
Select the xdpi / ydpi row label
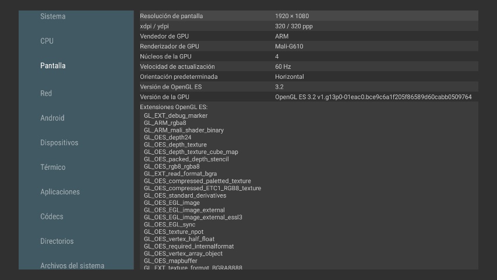point(154,26)
